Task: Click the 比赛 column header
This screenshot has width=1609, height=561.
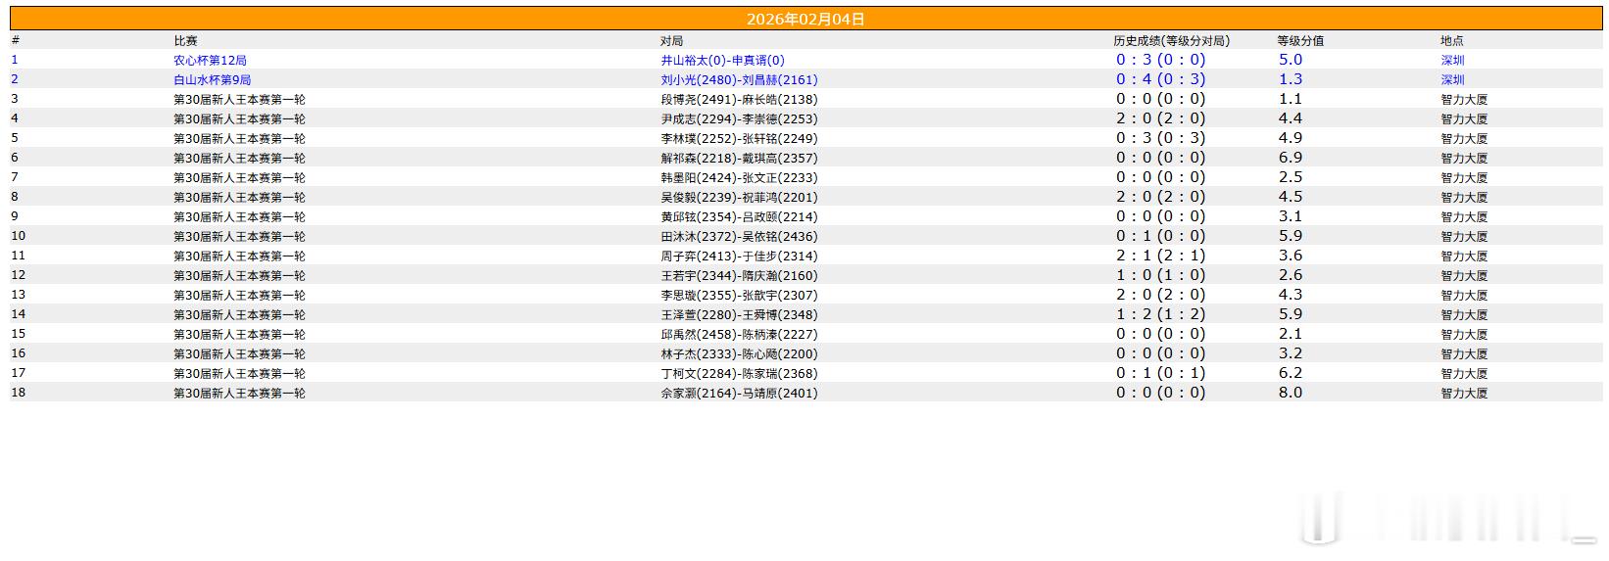Action: 185,40
